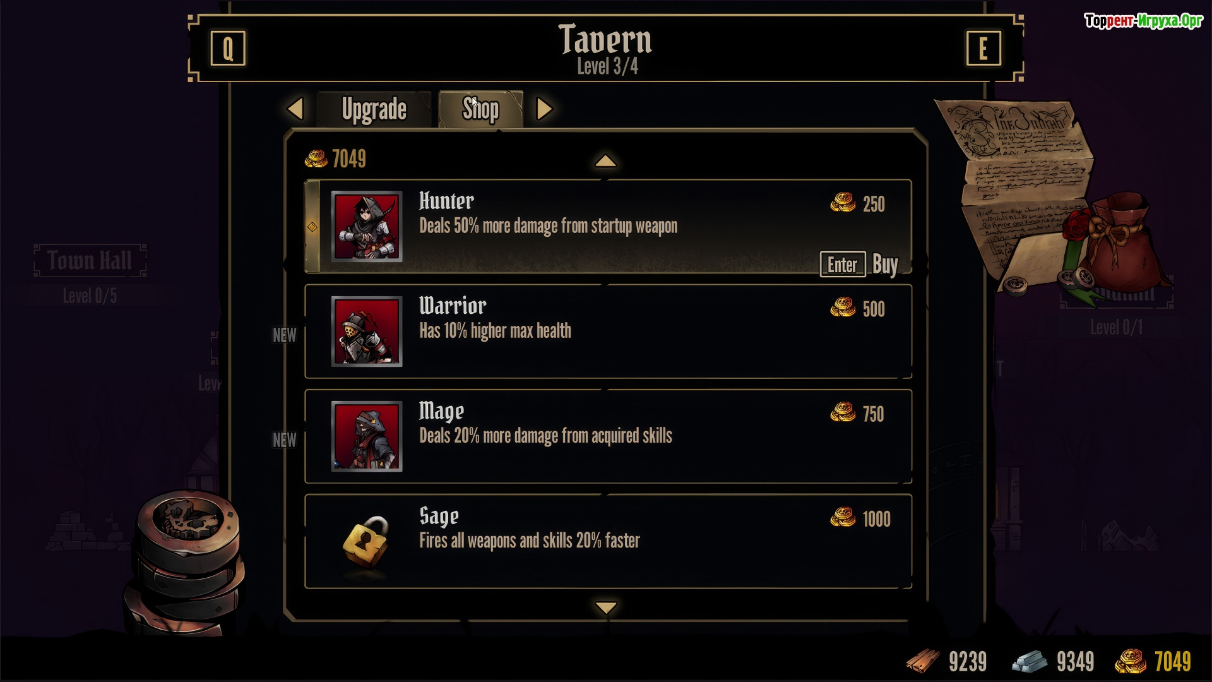Select the Shop tab
The image size is (1212, 682).
pos(480,109)
